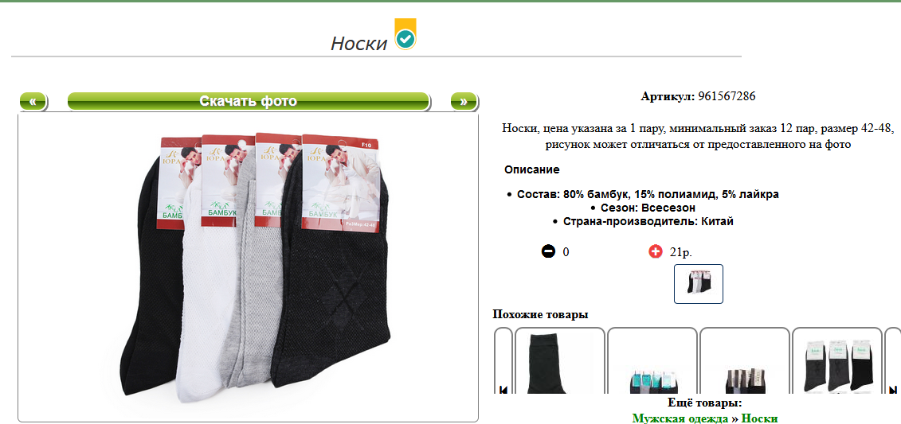Click the quantity value 0 field
The height and width of the screenshot is (424, 901).
click(x=566, y=252)
